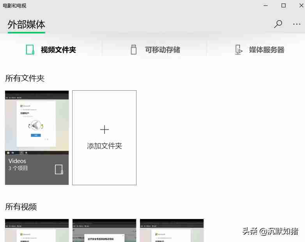Click the '3 个项目' item count text
The image size is (305, 242).
[18, 168]
